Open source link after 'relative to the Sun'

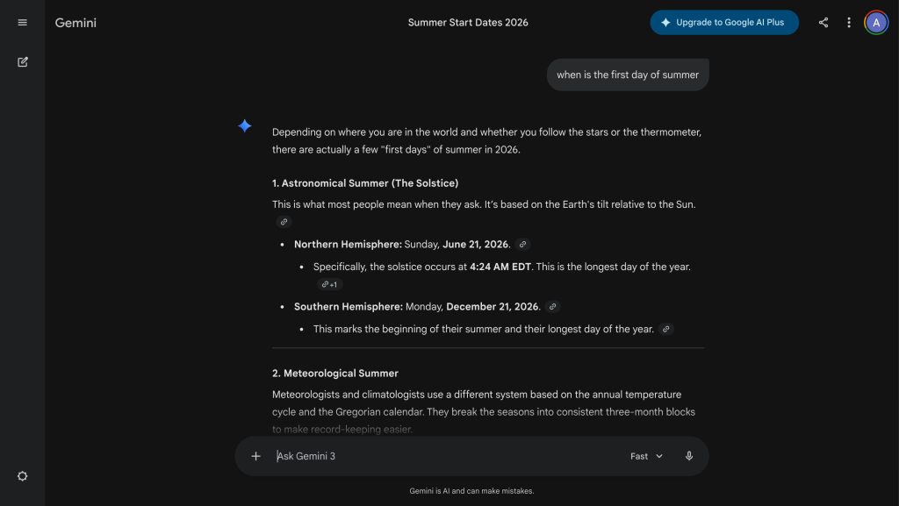(x=284, y=222)
